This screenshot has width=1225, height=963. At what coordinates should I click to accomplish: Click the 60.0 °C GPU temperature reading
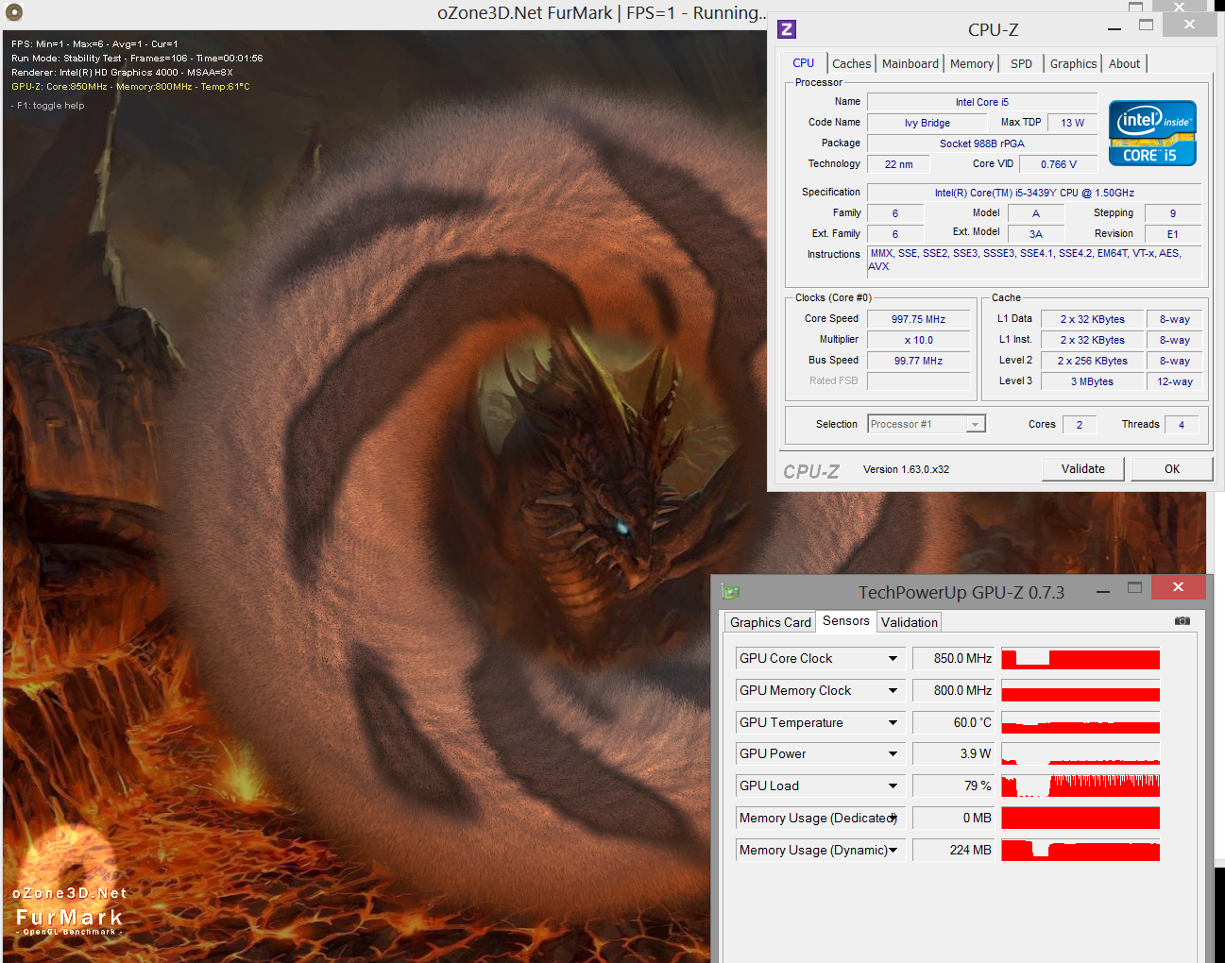[955, 722]
